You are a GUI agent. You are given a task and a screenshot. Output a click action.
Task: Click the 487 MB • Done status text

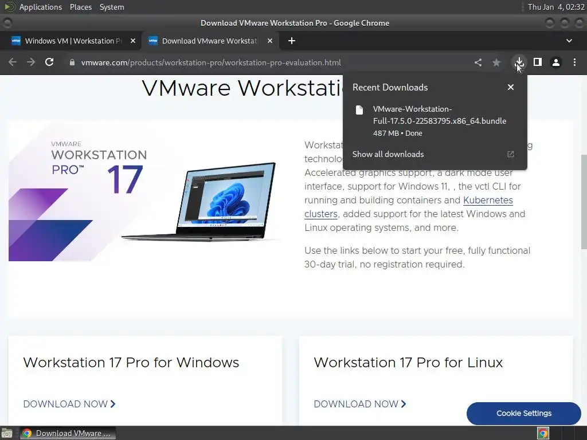tap(398, 133)
